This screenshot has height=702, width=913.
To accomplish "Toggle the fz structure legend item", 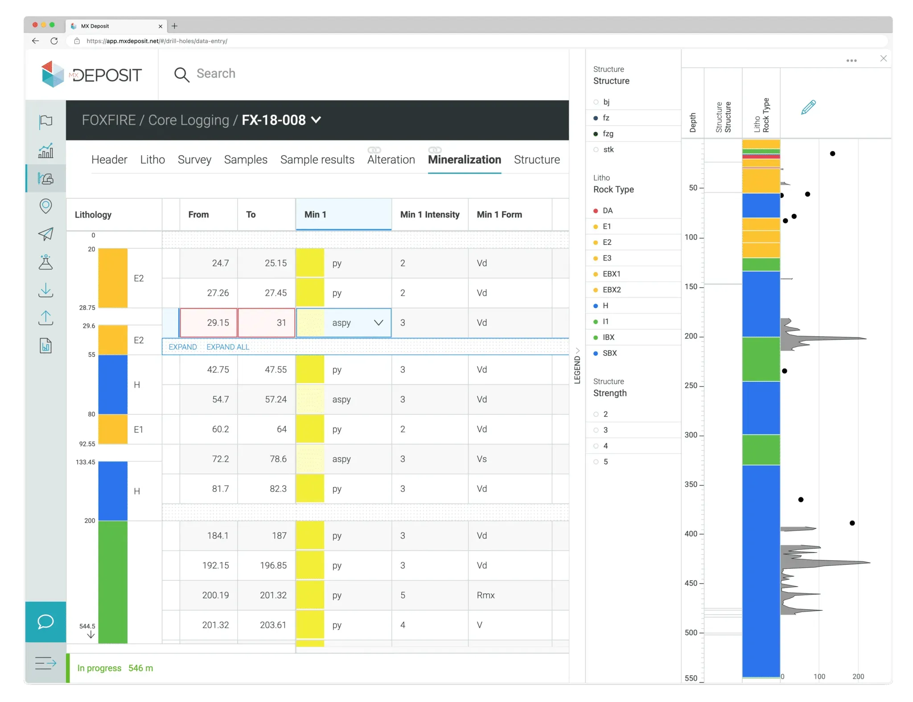I will [606, 118].
